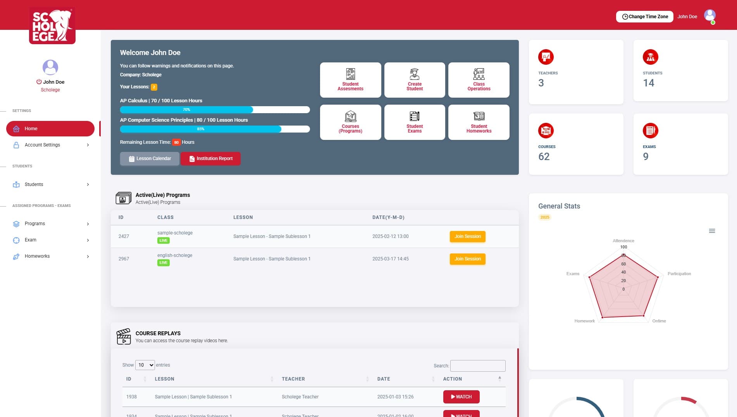Click the Courses red circle icon
Viewport: 737px width, 417px height.
(x=546, y=131)
